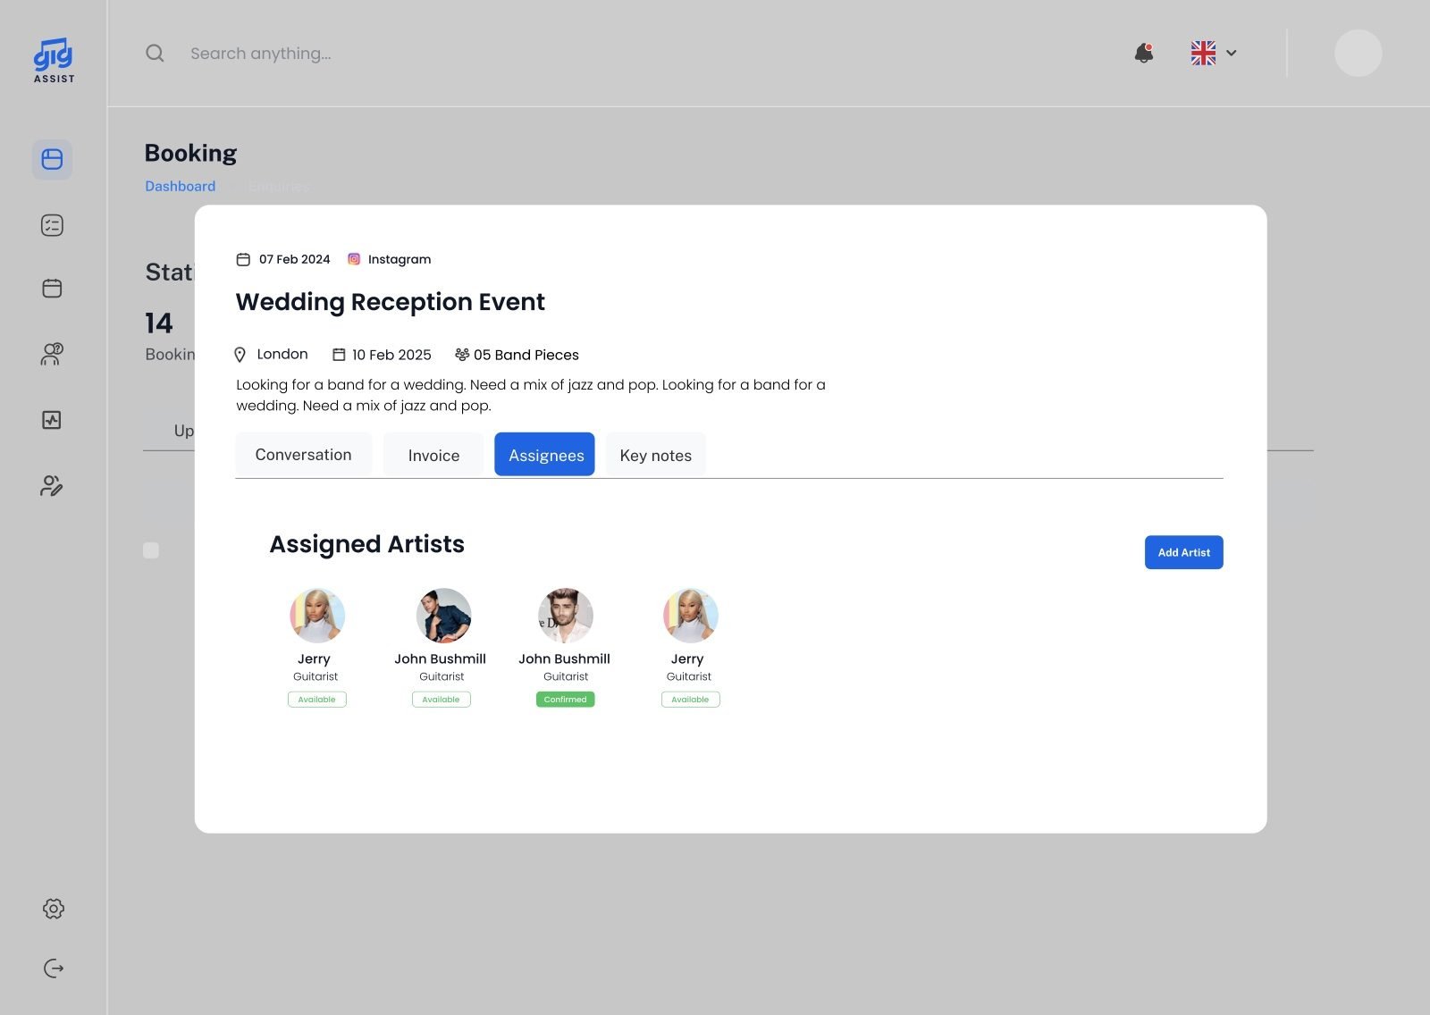Tick the checkbox behind the modal
This screenshot has height=1015, width=1430.
pos(151,550)
